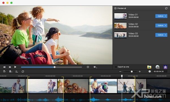Click the cut scissors icon
The width and height of the screenshot is (170, 102).
[17, 71]
